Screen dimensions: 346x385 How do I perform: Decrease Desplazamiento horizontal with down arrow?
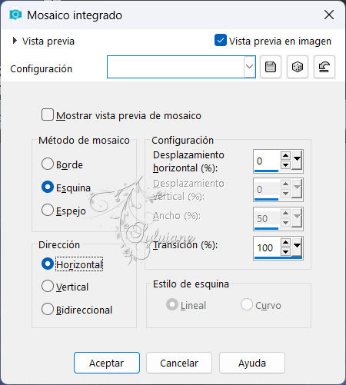tap(285, 165)
